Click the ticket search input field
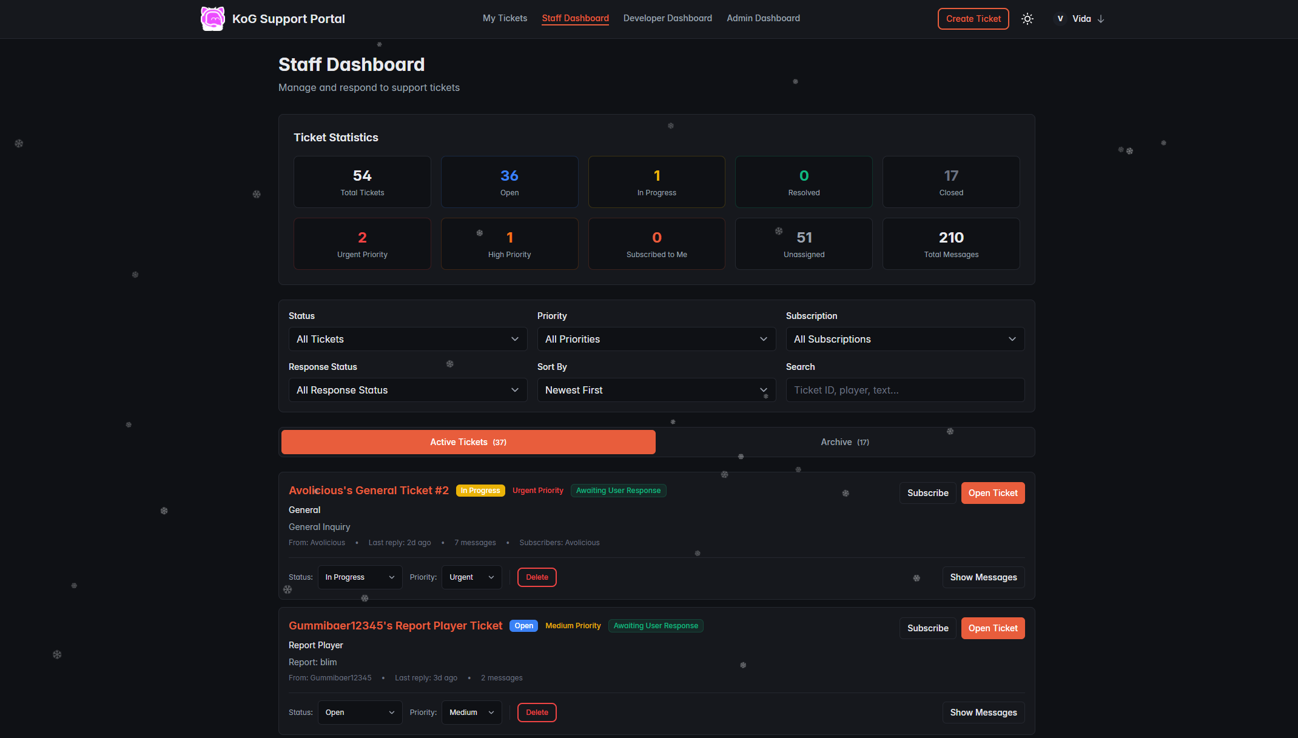 904,390
